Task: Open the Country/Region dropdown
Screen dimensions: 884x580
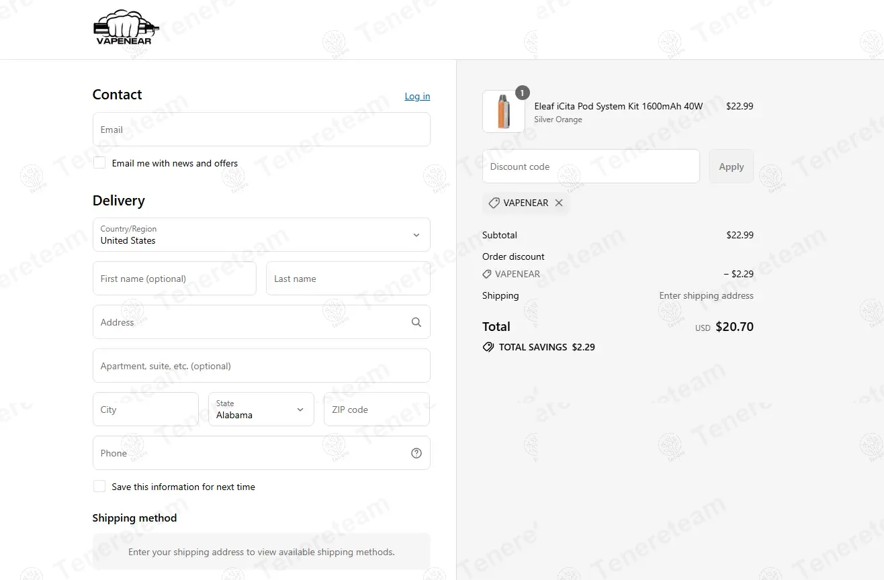Action: tap(261, 234)
